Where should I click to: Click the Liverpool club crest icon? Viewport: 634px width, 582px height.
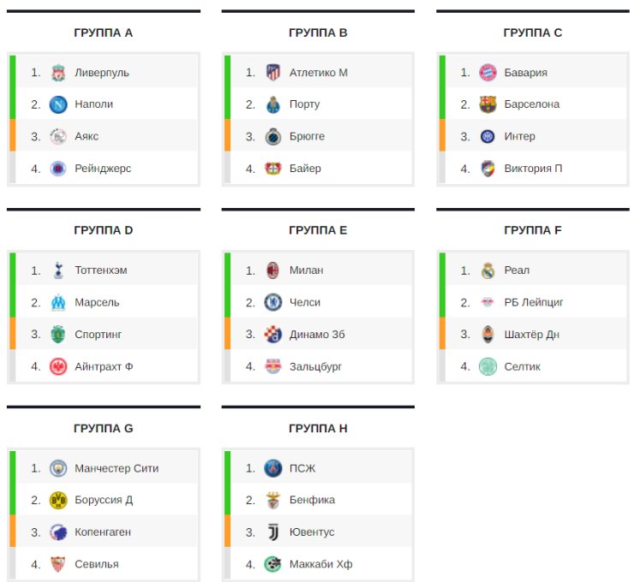point(58,73)
